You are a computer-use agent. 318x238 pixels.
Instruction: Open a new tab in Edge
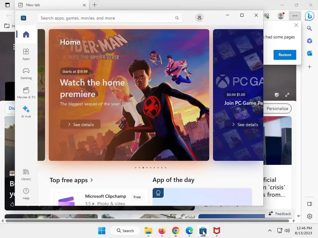94,5
